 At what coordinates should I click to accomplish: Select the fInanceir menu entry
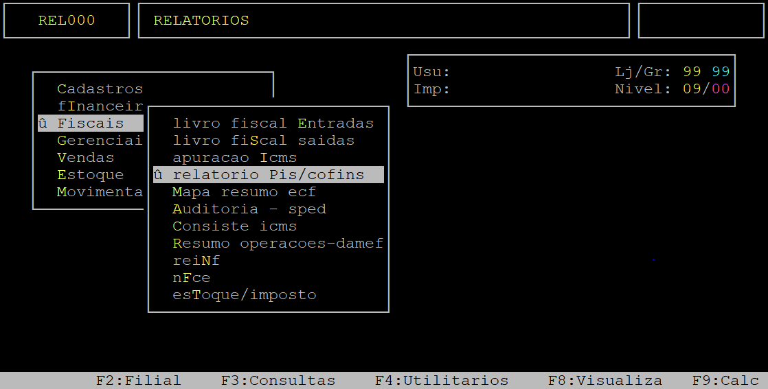click(x=100, y=106)
